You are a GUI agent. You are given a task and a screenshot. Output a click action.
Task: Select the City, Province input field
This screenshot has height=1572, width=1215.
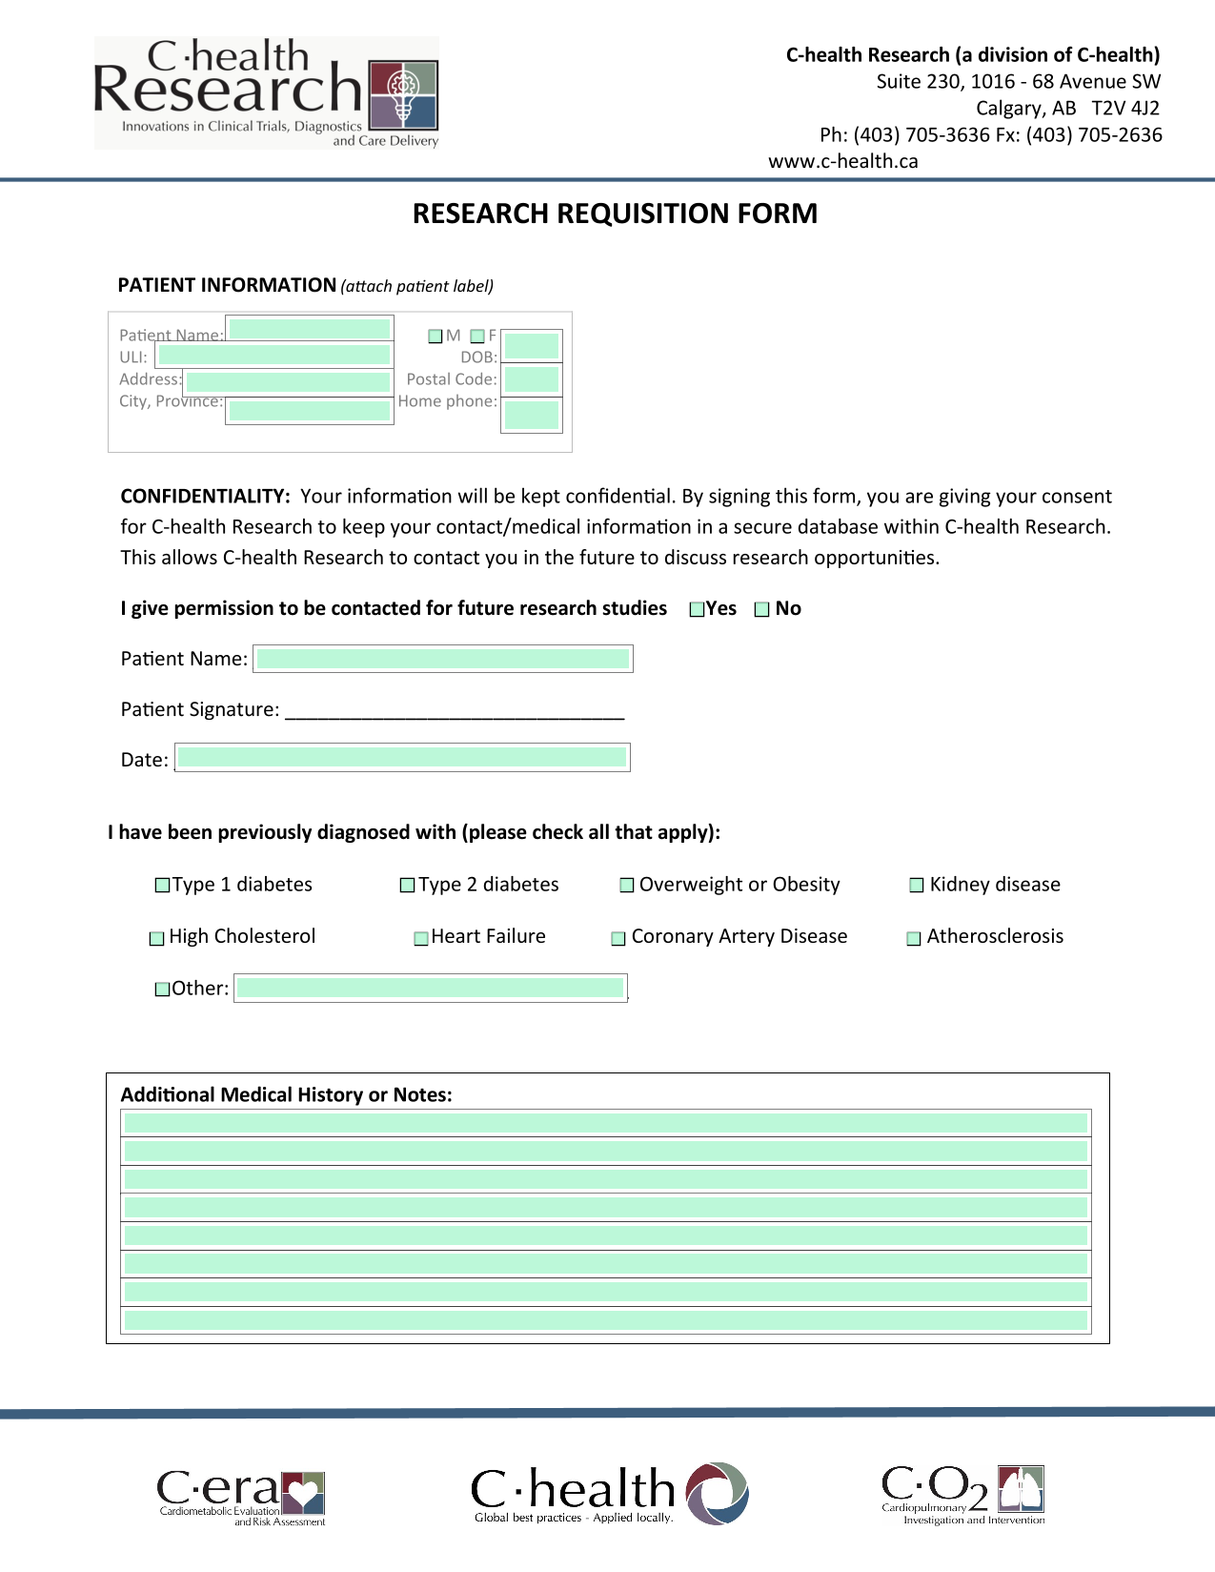pos(310,410)
